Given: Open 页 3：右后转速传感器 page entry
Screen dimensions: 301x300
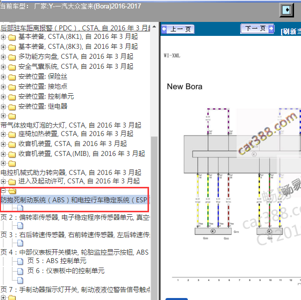Looking at the screenshot, I should [x=75, y=235].
